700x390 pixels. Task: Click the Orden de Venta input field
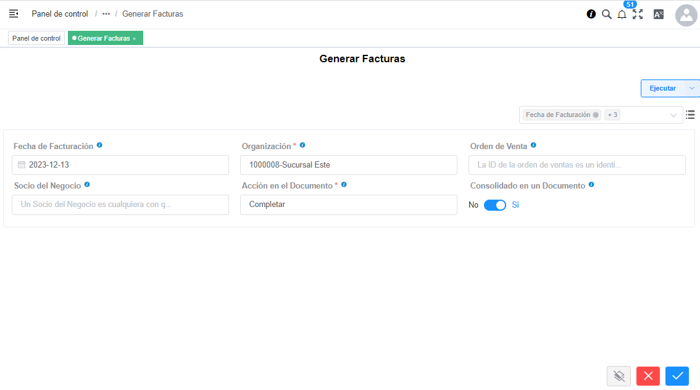tap(577, 165)
